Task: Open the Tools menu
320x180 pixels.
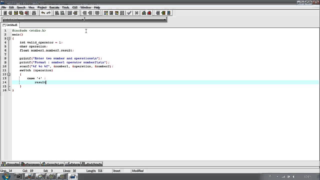Action: [66, 7]
